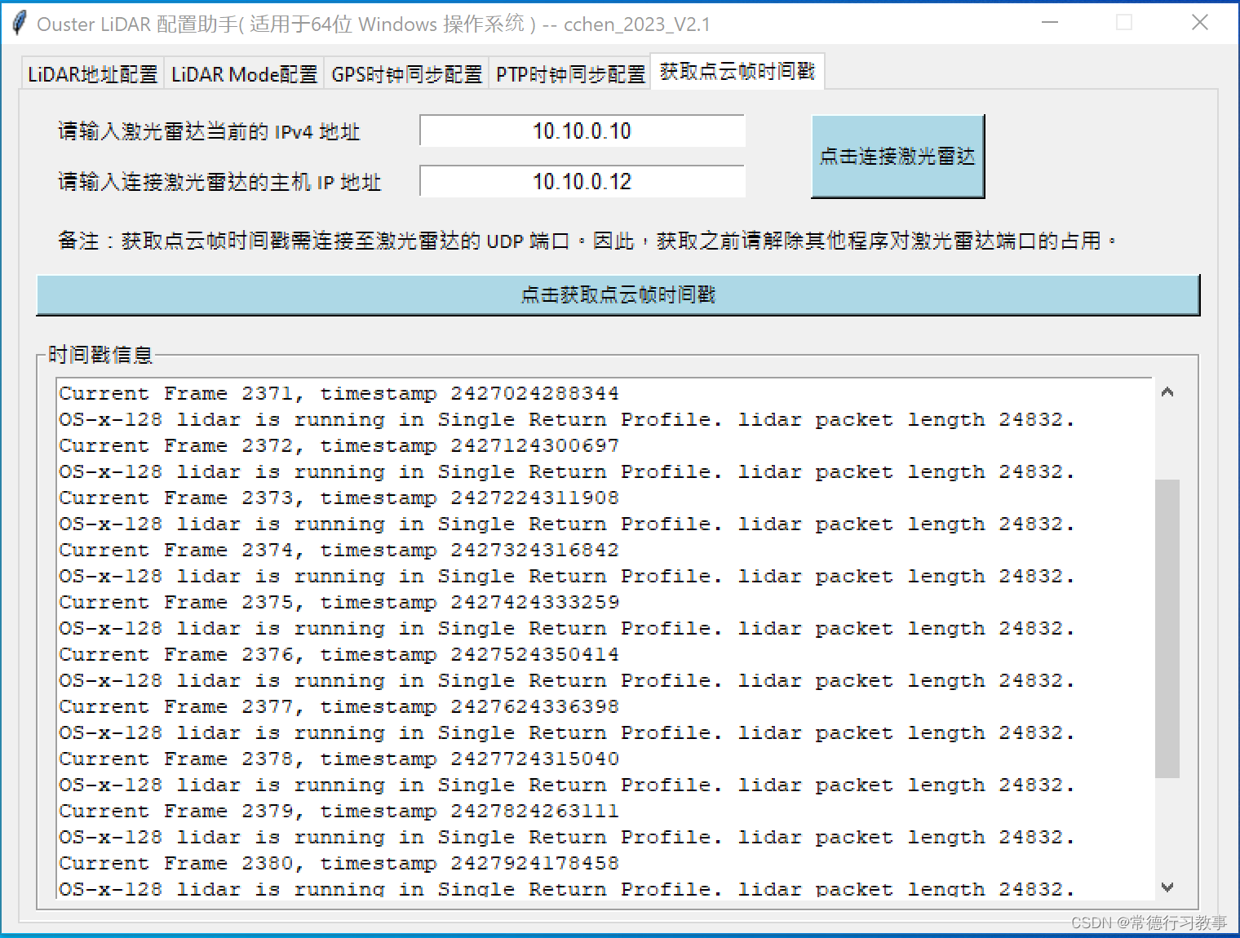
Task: Switch to the PTP时钟同步配置 tab
Action: pos(569,73)
